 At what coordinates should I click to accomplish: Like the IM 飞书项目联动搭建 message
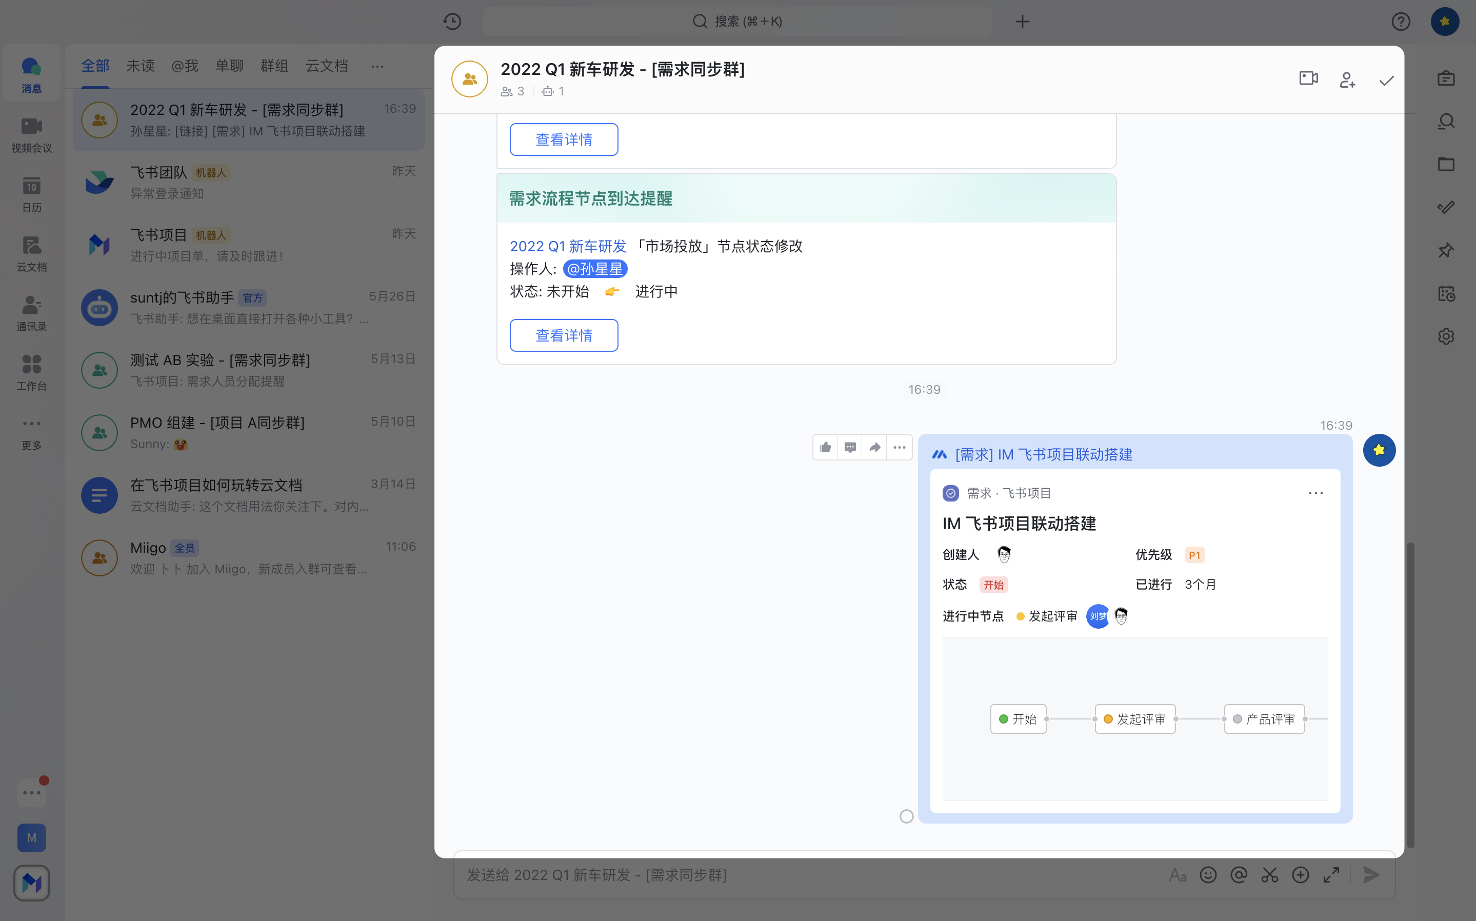pyautogui.click(x=825, y=447)
